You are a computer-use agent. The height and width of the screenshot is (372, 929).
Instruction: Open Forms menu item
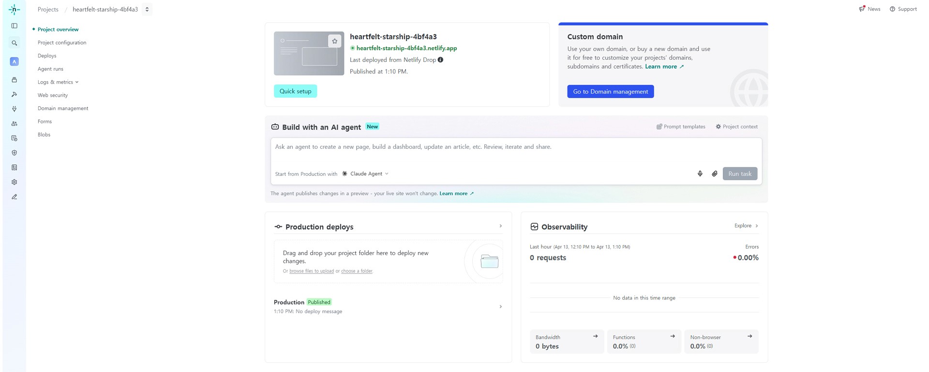45,122
